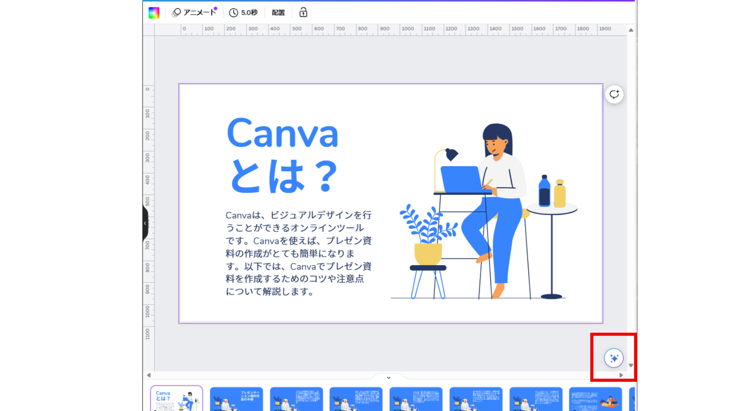Open the seventh slide thumbnail
Image resolution: width=731 pixels, height=411 pixels.
536,399
